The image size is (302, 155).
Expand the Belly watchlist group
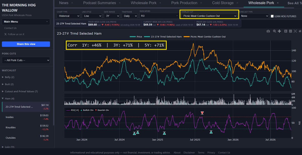8,77
